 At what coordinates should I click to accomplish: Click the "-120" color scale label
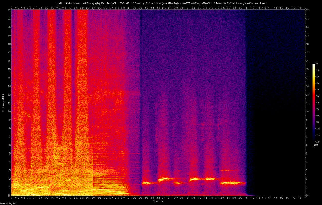pyautogui.click(x=318, y=142)
